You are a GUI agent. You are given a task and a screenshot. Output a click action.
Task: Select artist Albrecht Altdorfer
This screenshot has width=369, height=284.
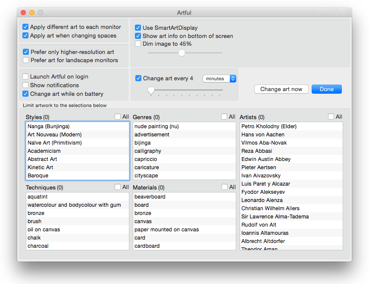tap(291, 241)
